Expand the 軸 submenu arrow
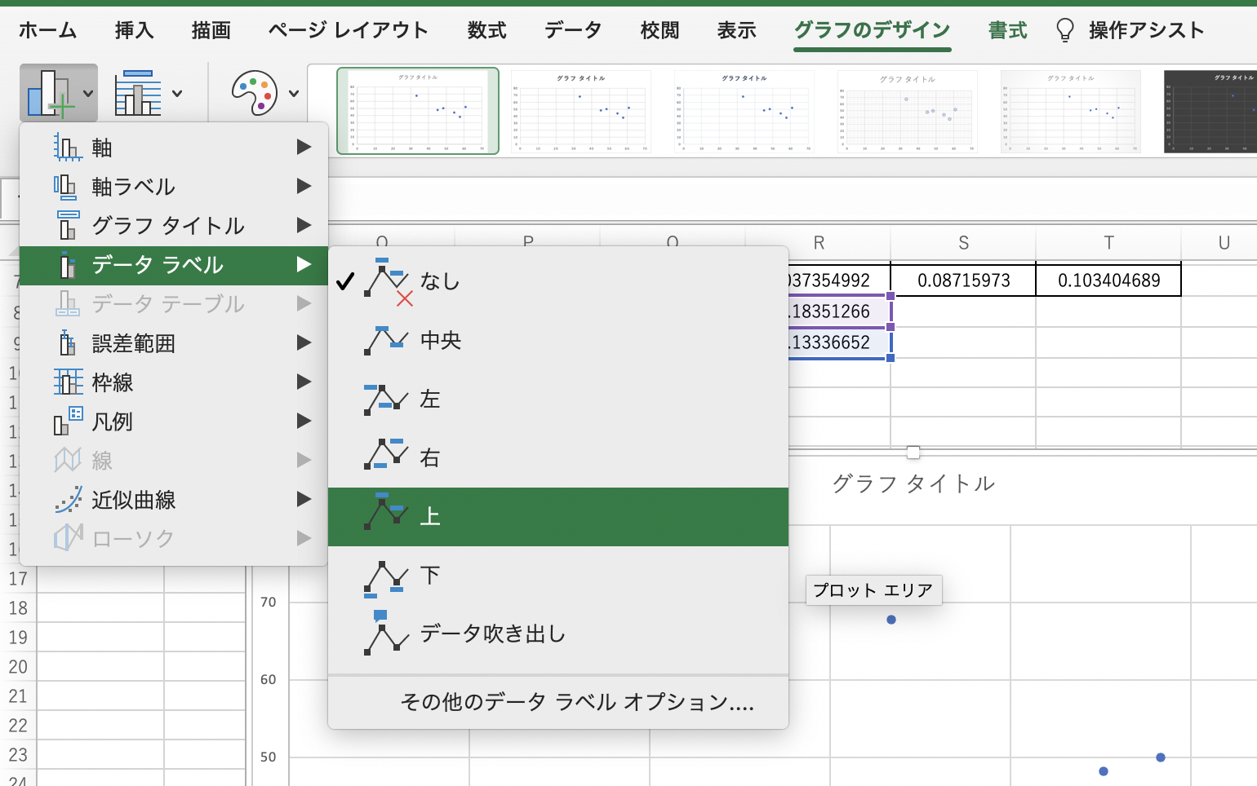 click(304, 148)
